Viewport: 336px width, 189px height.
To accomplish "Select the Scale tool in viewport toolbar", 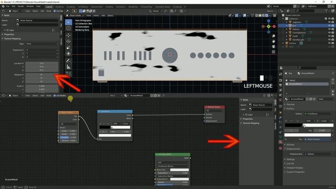I will (x=68, y=48).
